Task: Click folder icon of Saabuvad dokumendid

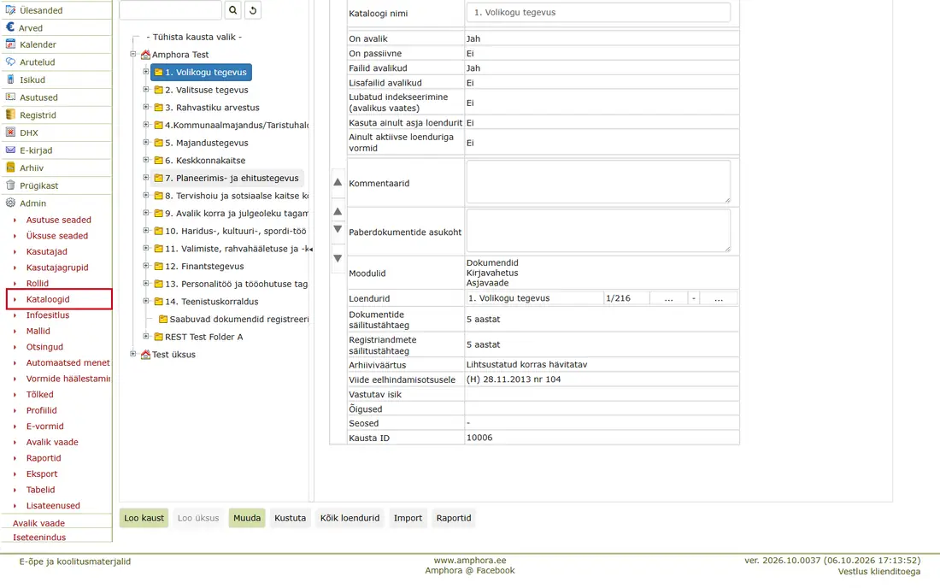Action: click(x=163, y=319)
